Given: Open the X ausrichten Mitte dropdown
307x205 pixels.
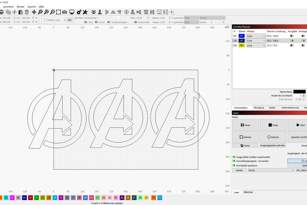Looking at the screenshot, I should point(191,18).
